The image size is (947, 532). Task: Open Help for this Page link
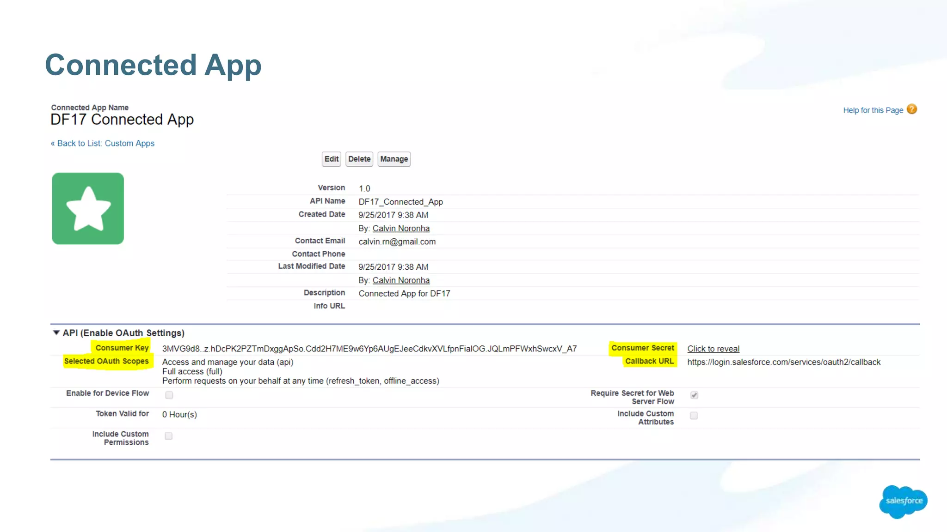coord(873,110)
